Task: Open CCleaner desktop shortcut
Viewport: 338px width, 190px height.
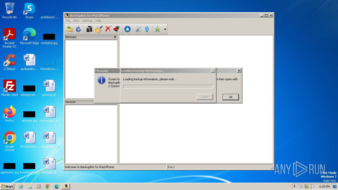Action: (x=10, y=62)
